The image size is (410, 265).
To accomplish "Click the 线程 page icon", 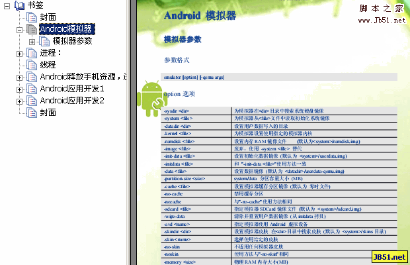I will click(32, 65).
